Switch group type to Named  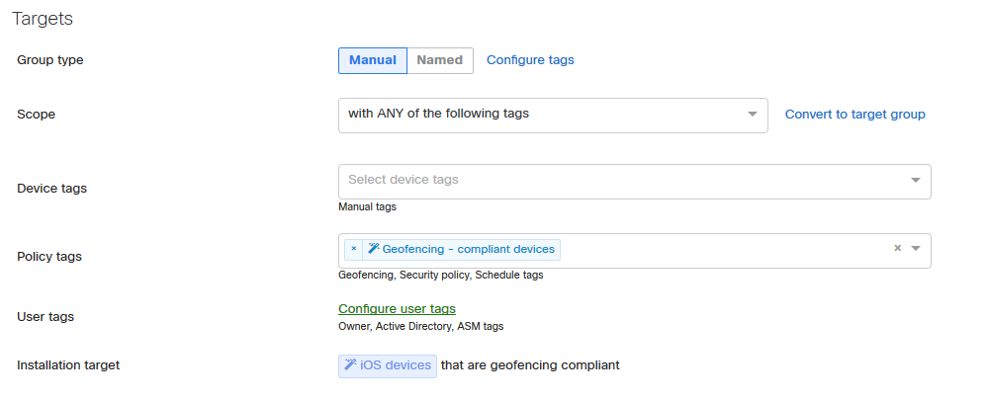point(440,60)
